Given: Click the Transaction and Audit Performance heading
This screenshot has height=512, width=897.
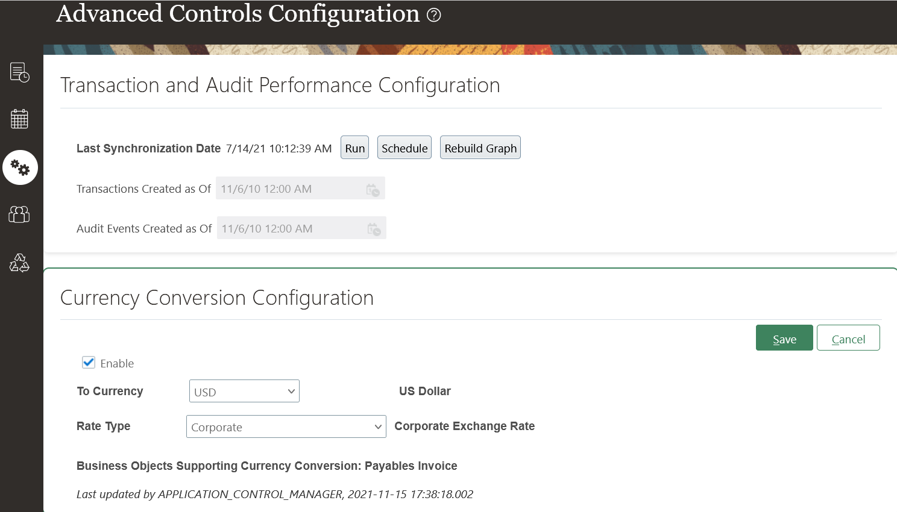Looking at the screenshot, I should click(x=280, y=86).
